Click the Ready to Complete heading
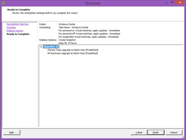This screenshot has width=186, height=140. click(x=19, y=10)
